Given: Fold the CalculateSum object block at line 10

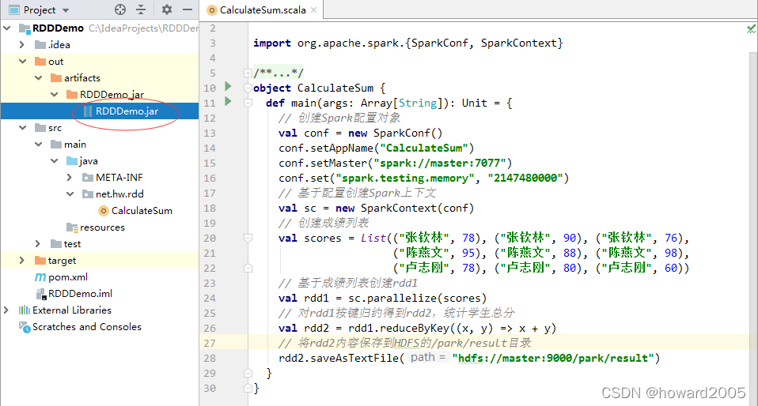Looking at the screenshot, I should [x=248, y=88].
